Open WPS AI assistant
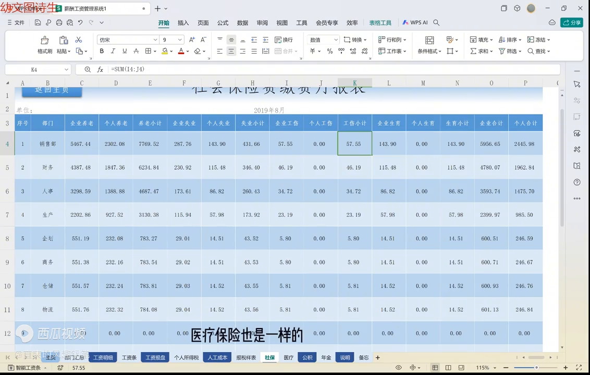This screenshot has height=375, width=590. 415,23
